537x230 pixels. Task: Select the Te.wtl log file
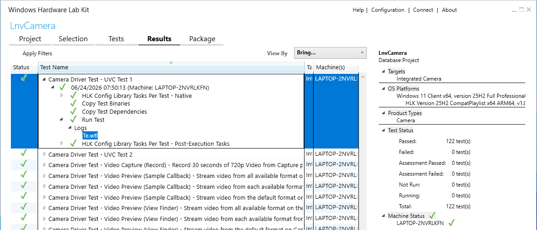[x=90, y=135]
